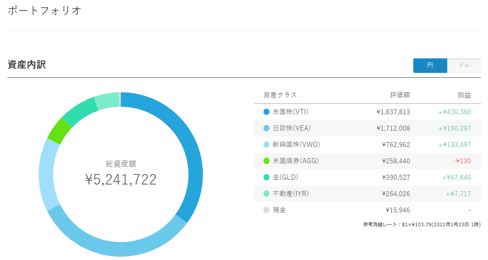This screenshot has width=488, height=260.
Task: Click valuation ¥264,026
Action: (x=396, y=194)
